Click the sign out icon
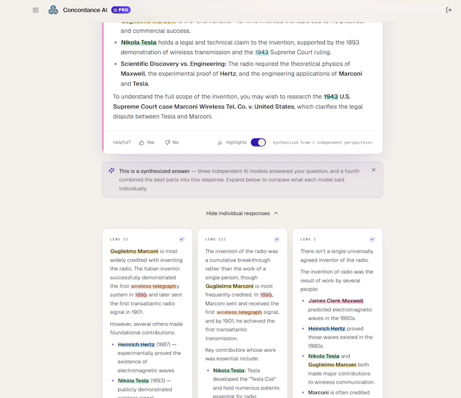The width and height of the screenshot is (461, 398). pyautogui.click(x=448, y=10)
